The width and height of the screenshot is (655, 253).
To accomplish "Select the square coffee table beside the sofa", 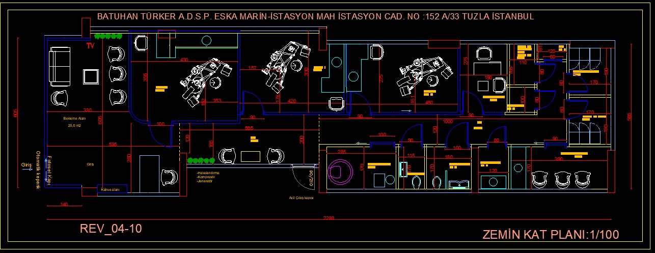I will (91, 77).
